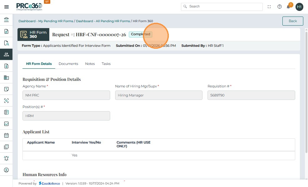Select the Tasks tab

click(106, 64)
